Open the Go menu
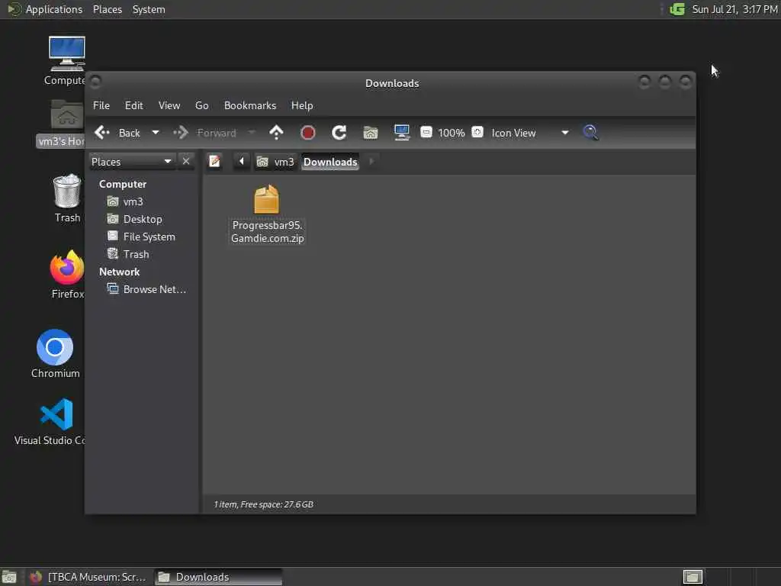The image size is (781, 586). coord(201,105)
